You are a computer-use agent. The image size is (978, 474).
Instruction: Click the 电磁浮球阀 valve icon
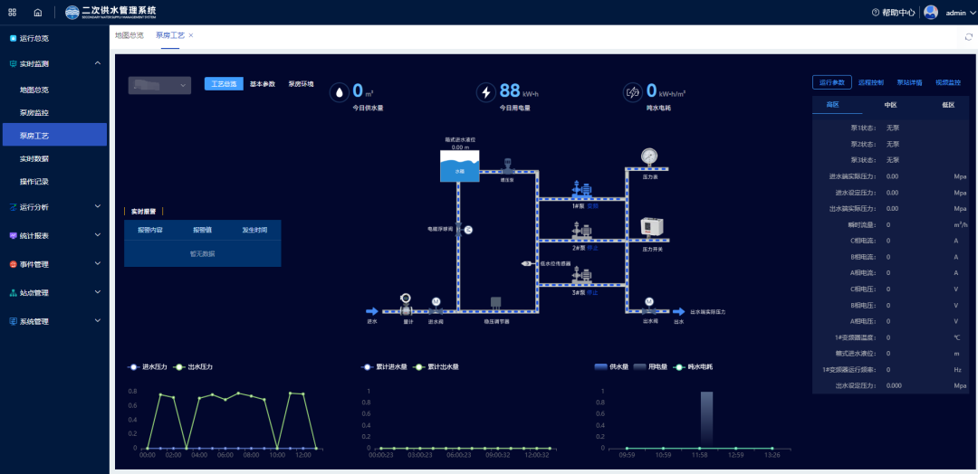464,230
